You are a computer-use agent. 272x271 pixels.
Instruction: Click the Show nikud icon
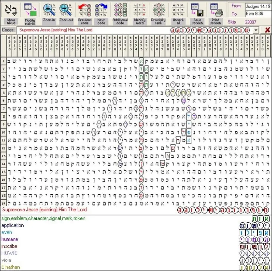pyautogui.click(x=11, y=10)
